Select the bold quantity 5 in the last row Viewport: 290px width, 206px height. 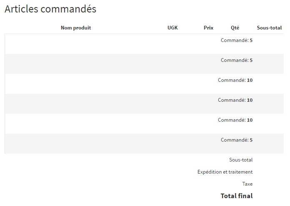tap(251, 140)
